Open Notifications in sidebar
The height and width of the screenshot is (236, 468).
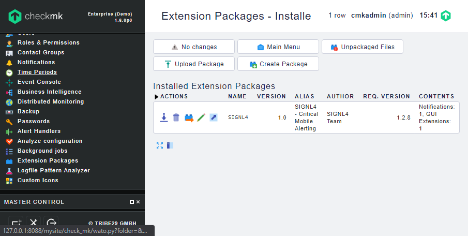tap(36, 62)
